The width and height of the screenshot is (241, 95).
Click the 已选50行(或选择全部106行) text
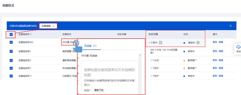tap(23, 26)
